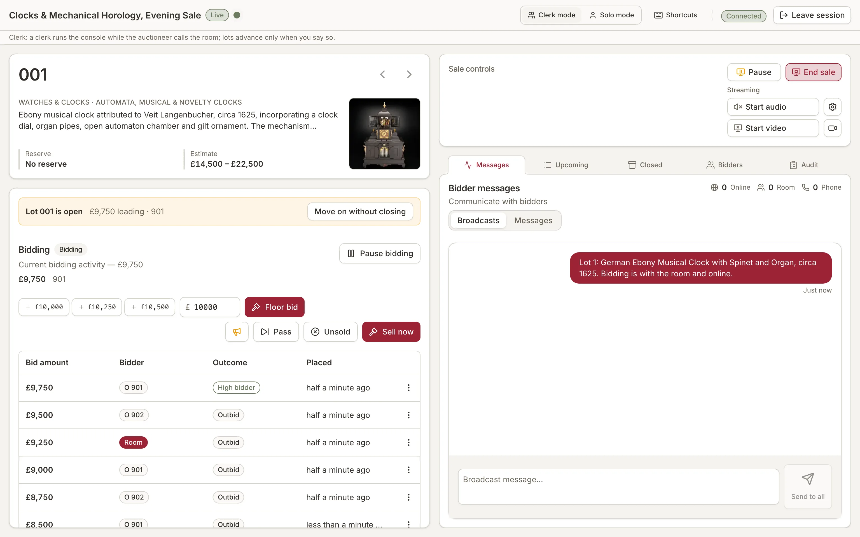The image size is (860, 537).
Task: Open the Messages tab
Action: [x=486, y=165]
